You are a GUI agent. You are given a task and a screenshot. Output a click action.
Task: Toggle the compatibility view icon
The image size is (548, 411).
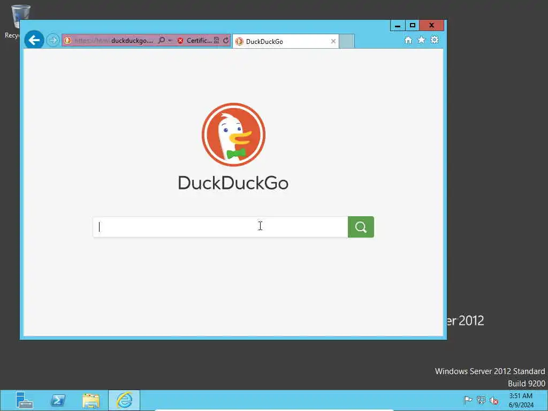[217, 41]
